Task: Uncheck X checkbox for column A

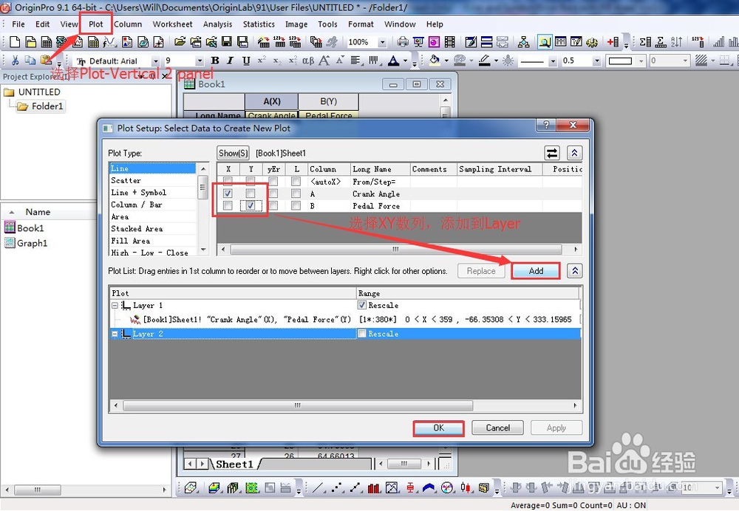Action: 228,193
